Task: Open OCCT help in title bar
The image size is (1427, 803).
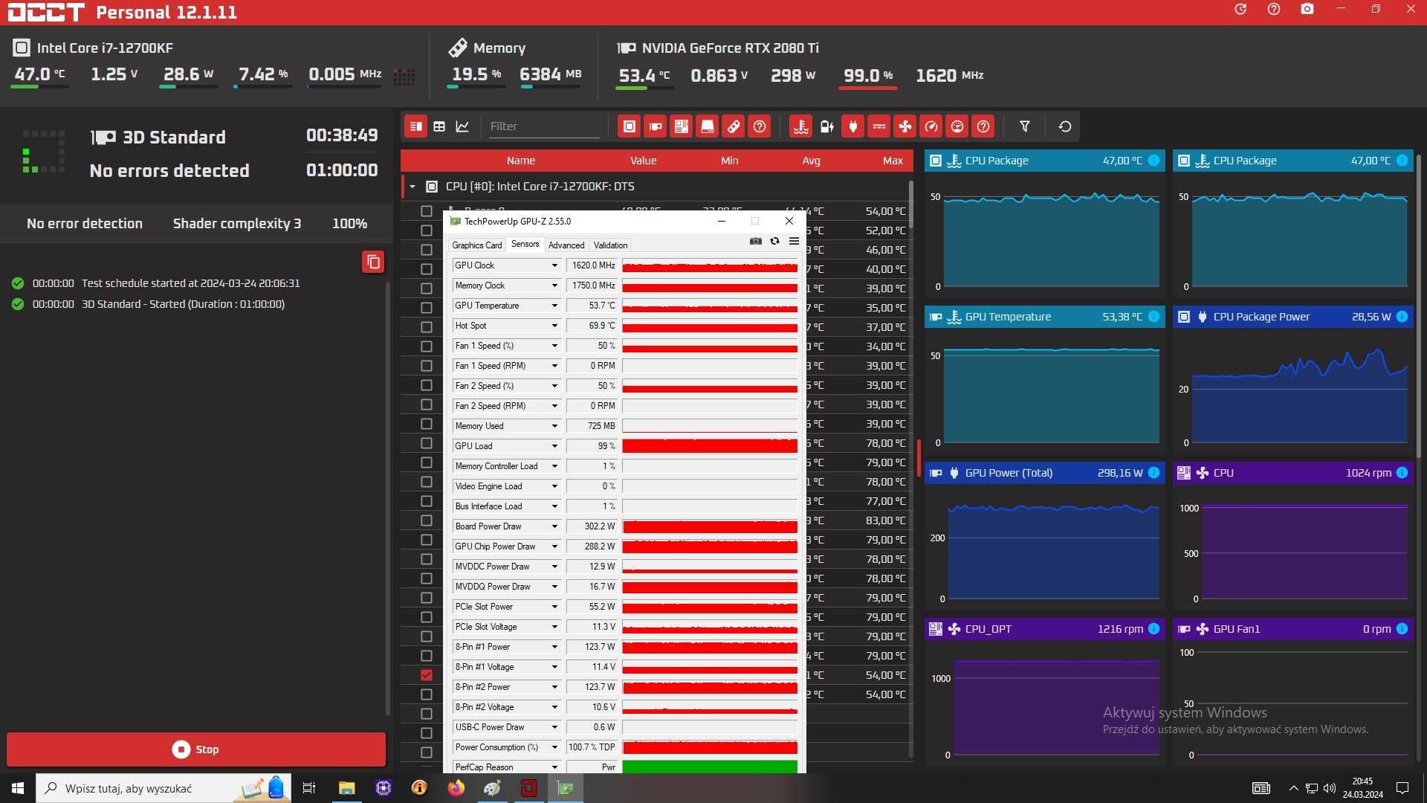Action: coord(1274,10)
